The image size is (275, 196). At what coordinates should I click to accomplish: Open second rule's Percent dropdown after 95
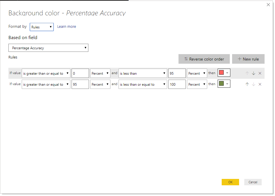tap(100, 84)
